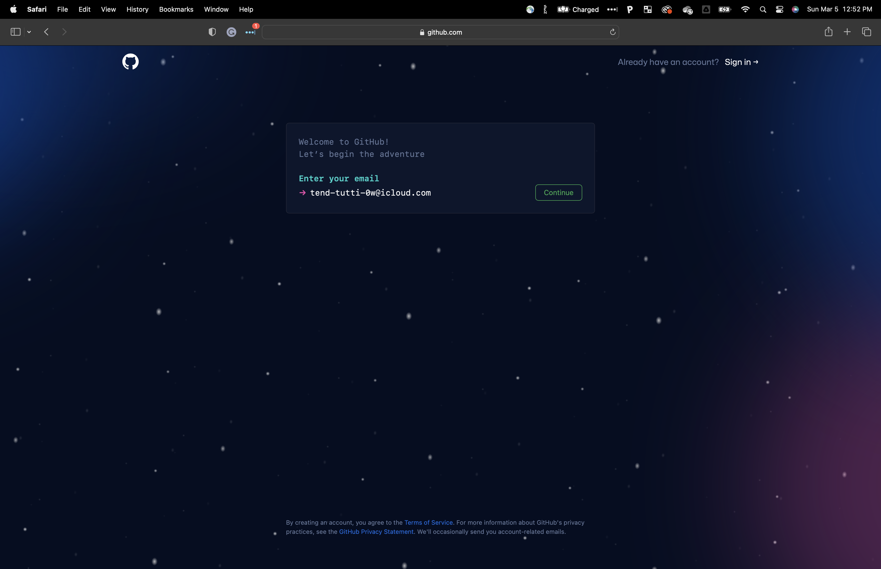Image resolution: width=881 pixels, height=569 pixels.
Task: Click the system battery charging icon
Action: click(725, 10)
